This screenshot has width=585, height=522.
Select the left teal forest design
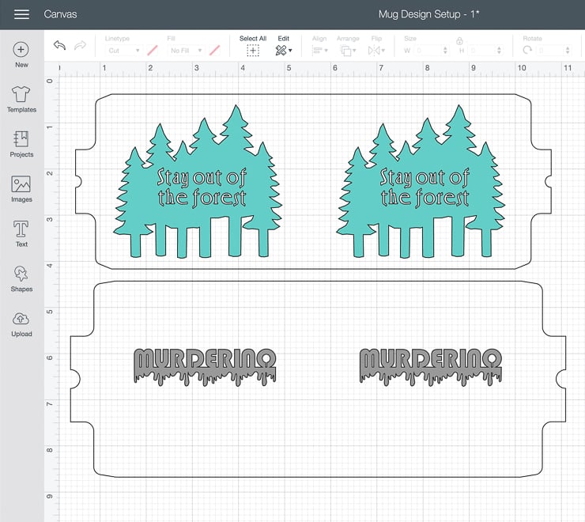198,181
